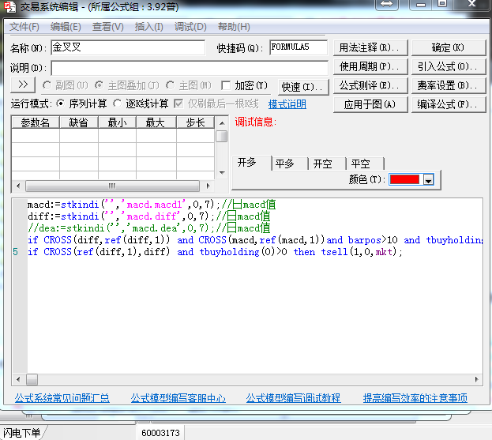Viewport: 492px width, 440px height.
Task: Click left arrow of horizontal code scrollbar
Action: 17,379
